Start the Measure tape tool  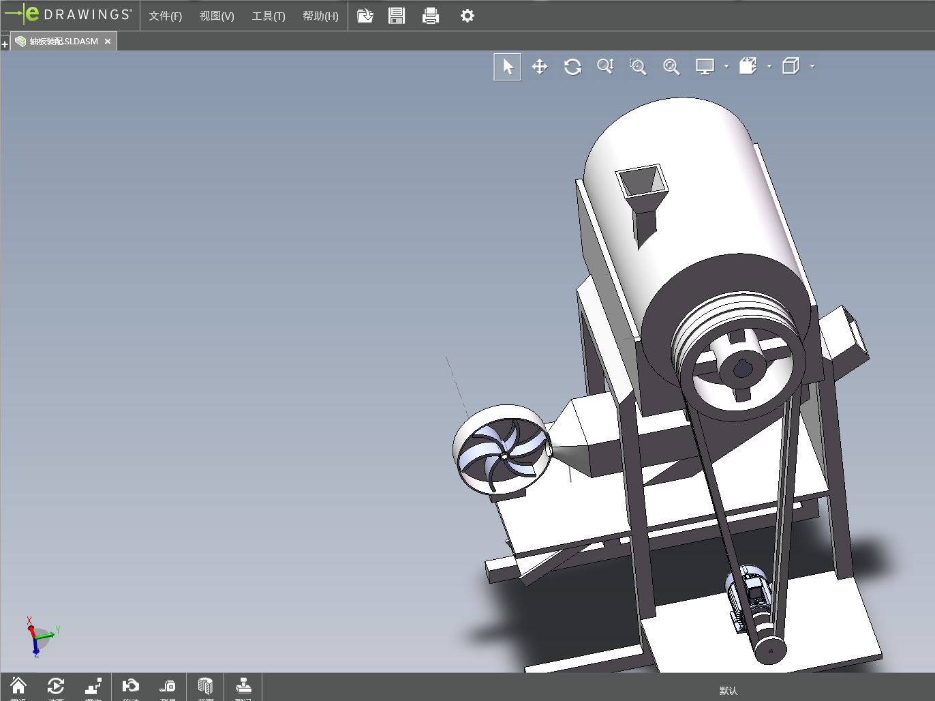point(168,686)
